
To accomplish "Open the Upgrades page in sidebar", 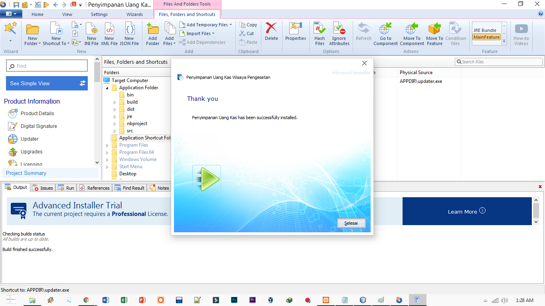I will (32, 152).
